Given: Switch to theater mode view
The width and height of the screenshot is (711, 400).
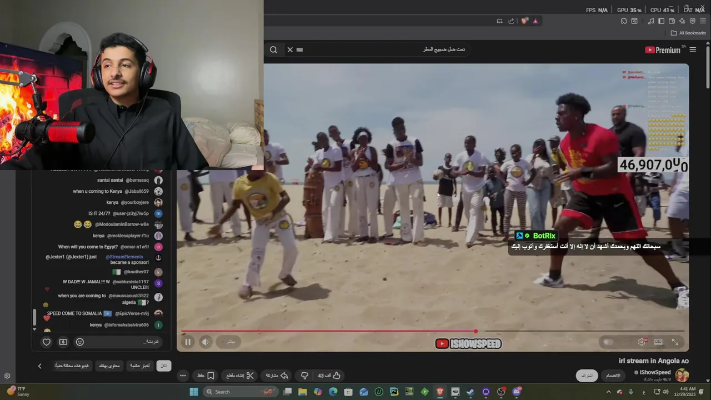Looking at the screenshot, I should (x=658, y=342).
